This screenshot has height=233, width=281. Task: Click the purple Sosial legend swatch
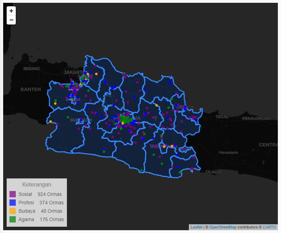point(13,194)
